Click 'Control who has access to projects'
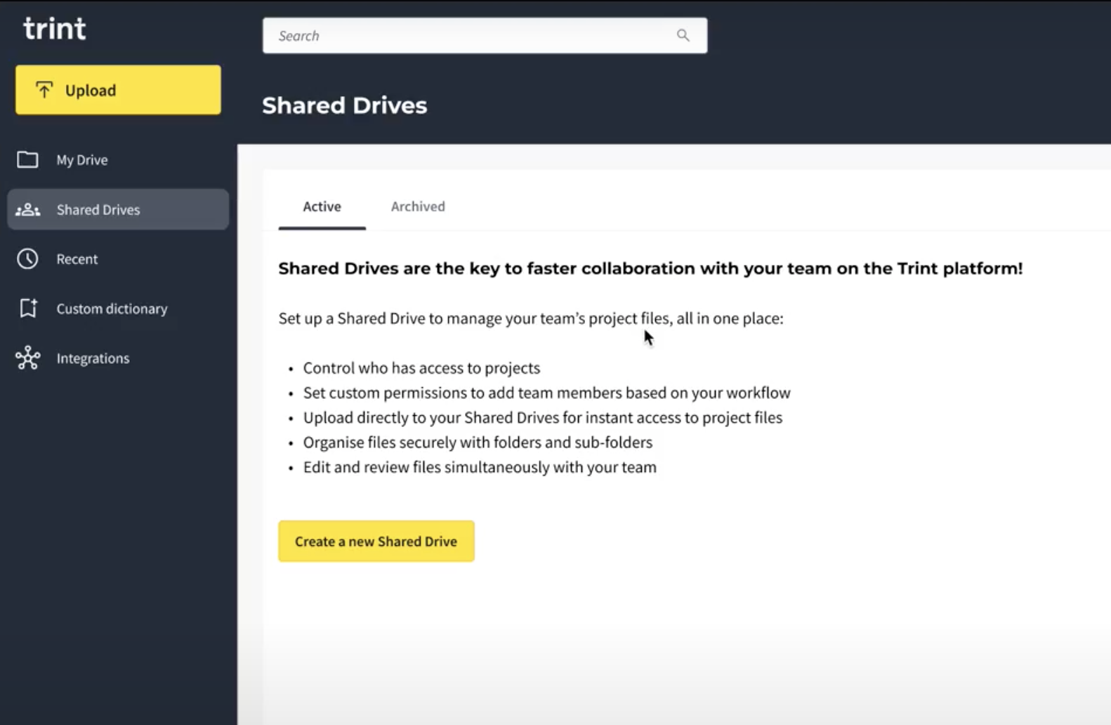 tap(421, 368)
